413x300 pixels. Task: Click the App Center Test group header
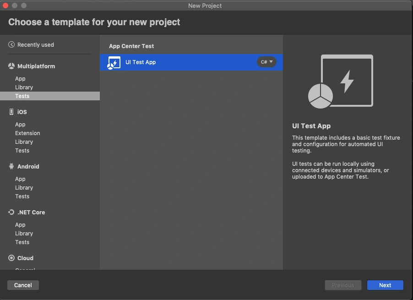tap(131, 46)
